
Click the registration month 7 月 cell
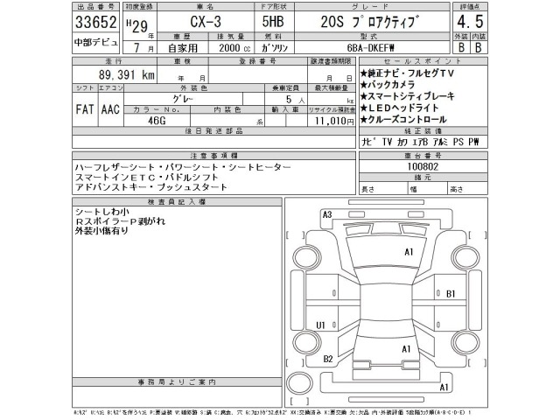pos(140,47)
